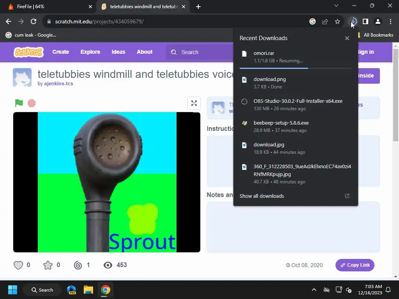The image size is (399, 299).
Task: Open Chrome three-dot menu
Action: 390,22
